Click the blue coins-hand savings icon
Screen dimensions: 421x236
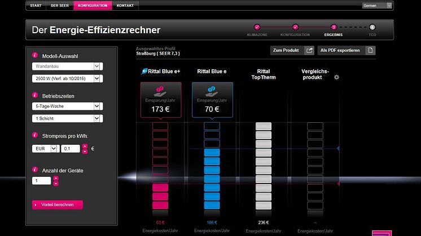(212, 91)
